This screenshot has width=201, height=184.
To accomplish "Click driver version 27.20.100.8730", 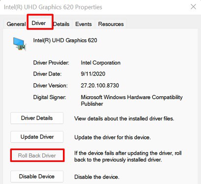I will (100, 85).
